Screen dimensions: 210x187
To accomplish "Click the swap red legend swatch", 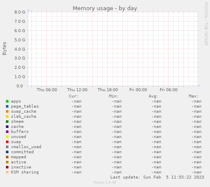I will (x=7, y=142).
